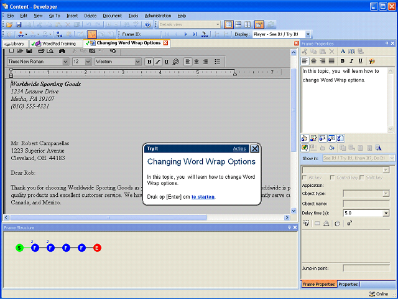
Task: Click the vertical scrollbar down arrow
Action: tap(294, 211)
